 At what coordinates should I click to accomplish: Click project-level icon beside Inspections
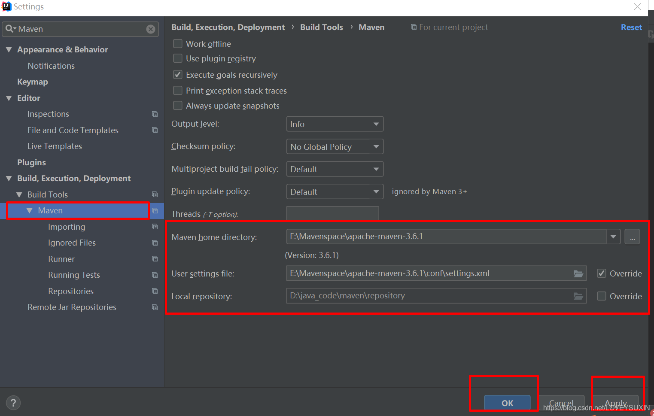(x=155, y=114)
